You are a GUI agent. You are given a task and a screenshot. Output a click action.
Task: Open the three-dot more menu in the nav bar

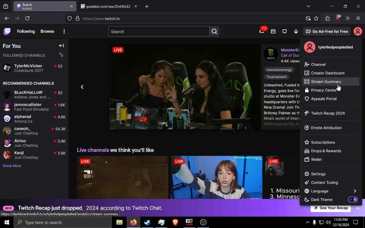pos(64,31)
